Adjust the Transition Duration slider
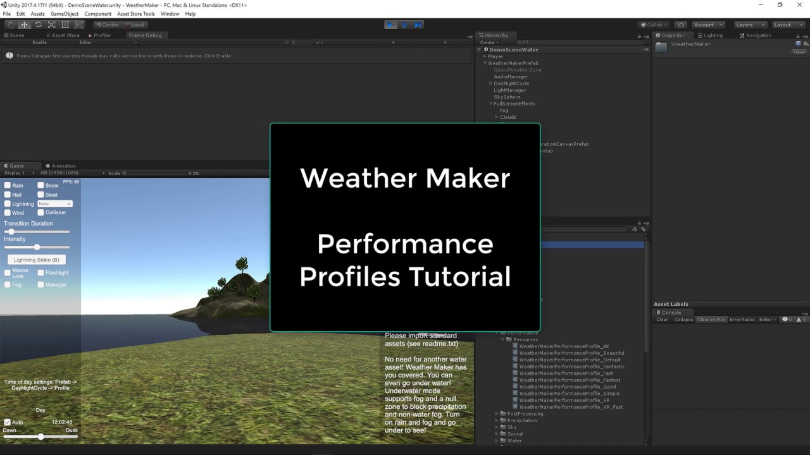This screenshot has width=810, height=455. (37, 232)
